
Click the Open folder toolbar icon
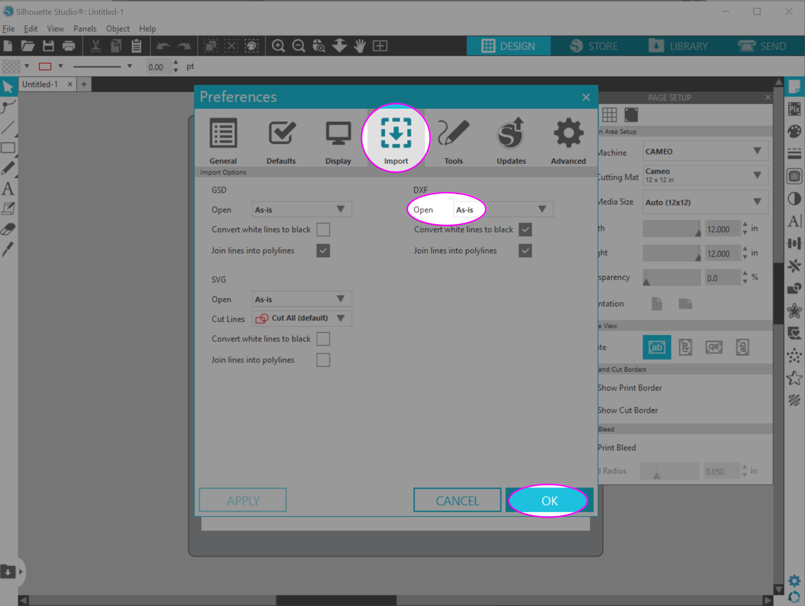point(28,46)
